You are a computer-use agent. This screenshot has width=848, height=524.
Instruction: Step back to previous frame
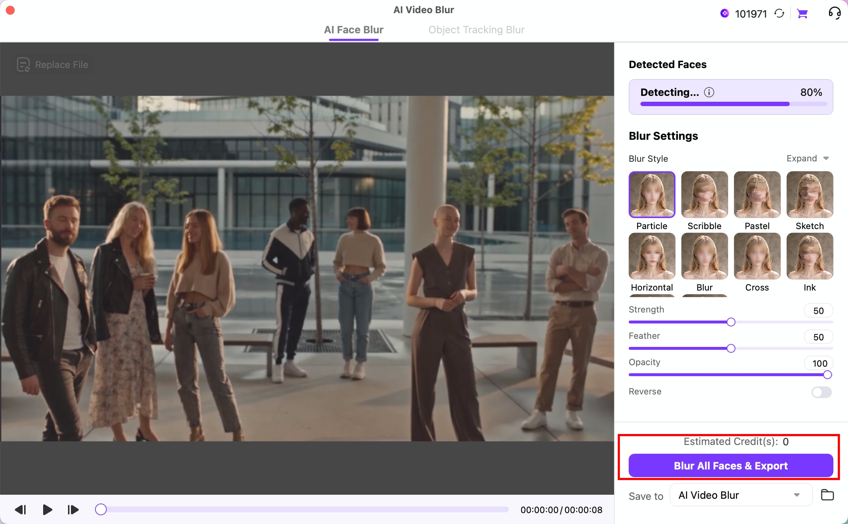click(20, 510)
